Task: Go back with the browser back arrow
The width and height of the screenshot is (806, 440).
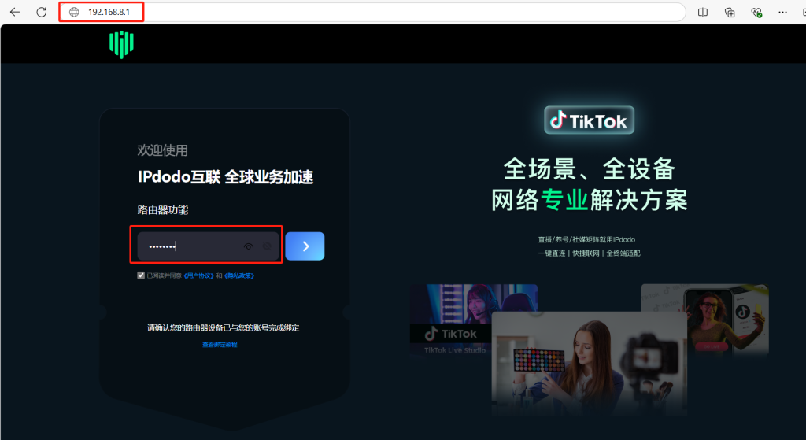Action: 14,12
